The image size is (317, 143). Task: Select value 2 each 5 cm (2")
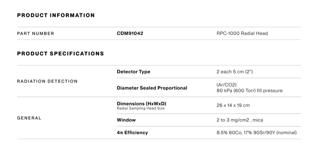click(x=234, y=72)
